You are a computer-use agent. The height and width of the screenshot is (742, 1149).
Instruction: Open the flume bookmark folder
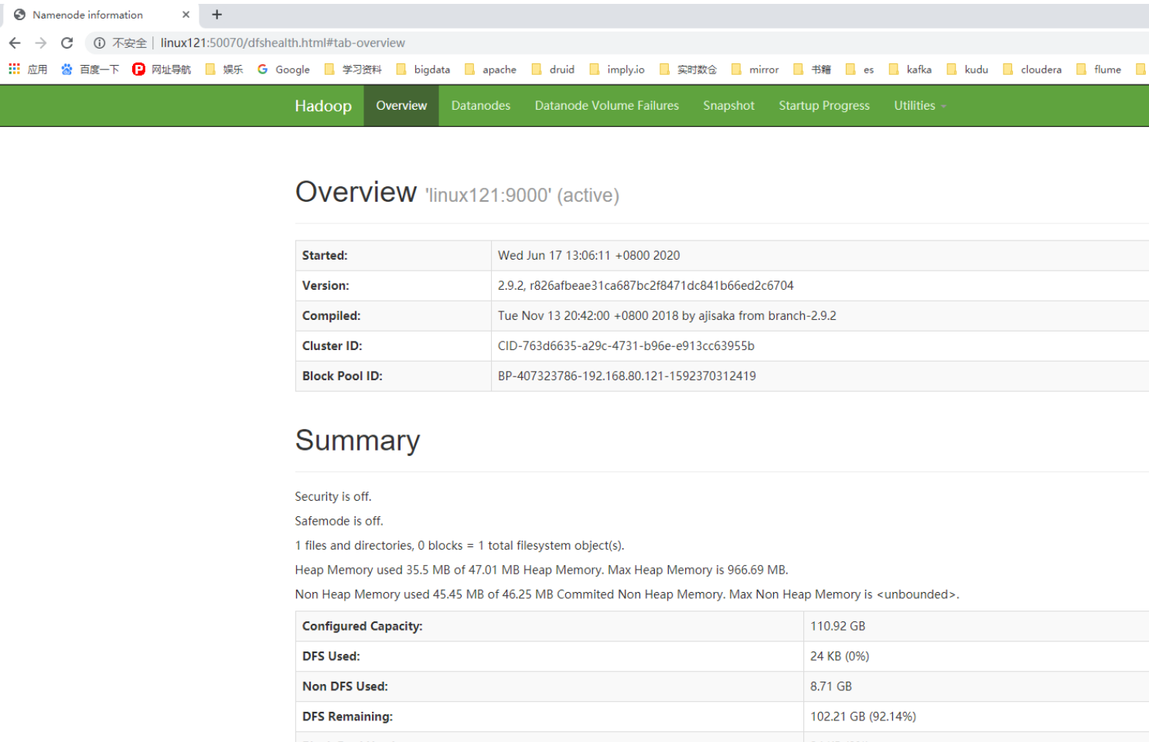click(1099, 69)
